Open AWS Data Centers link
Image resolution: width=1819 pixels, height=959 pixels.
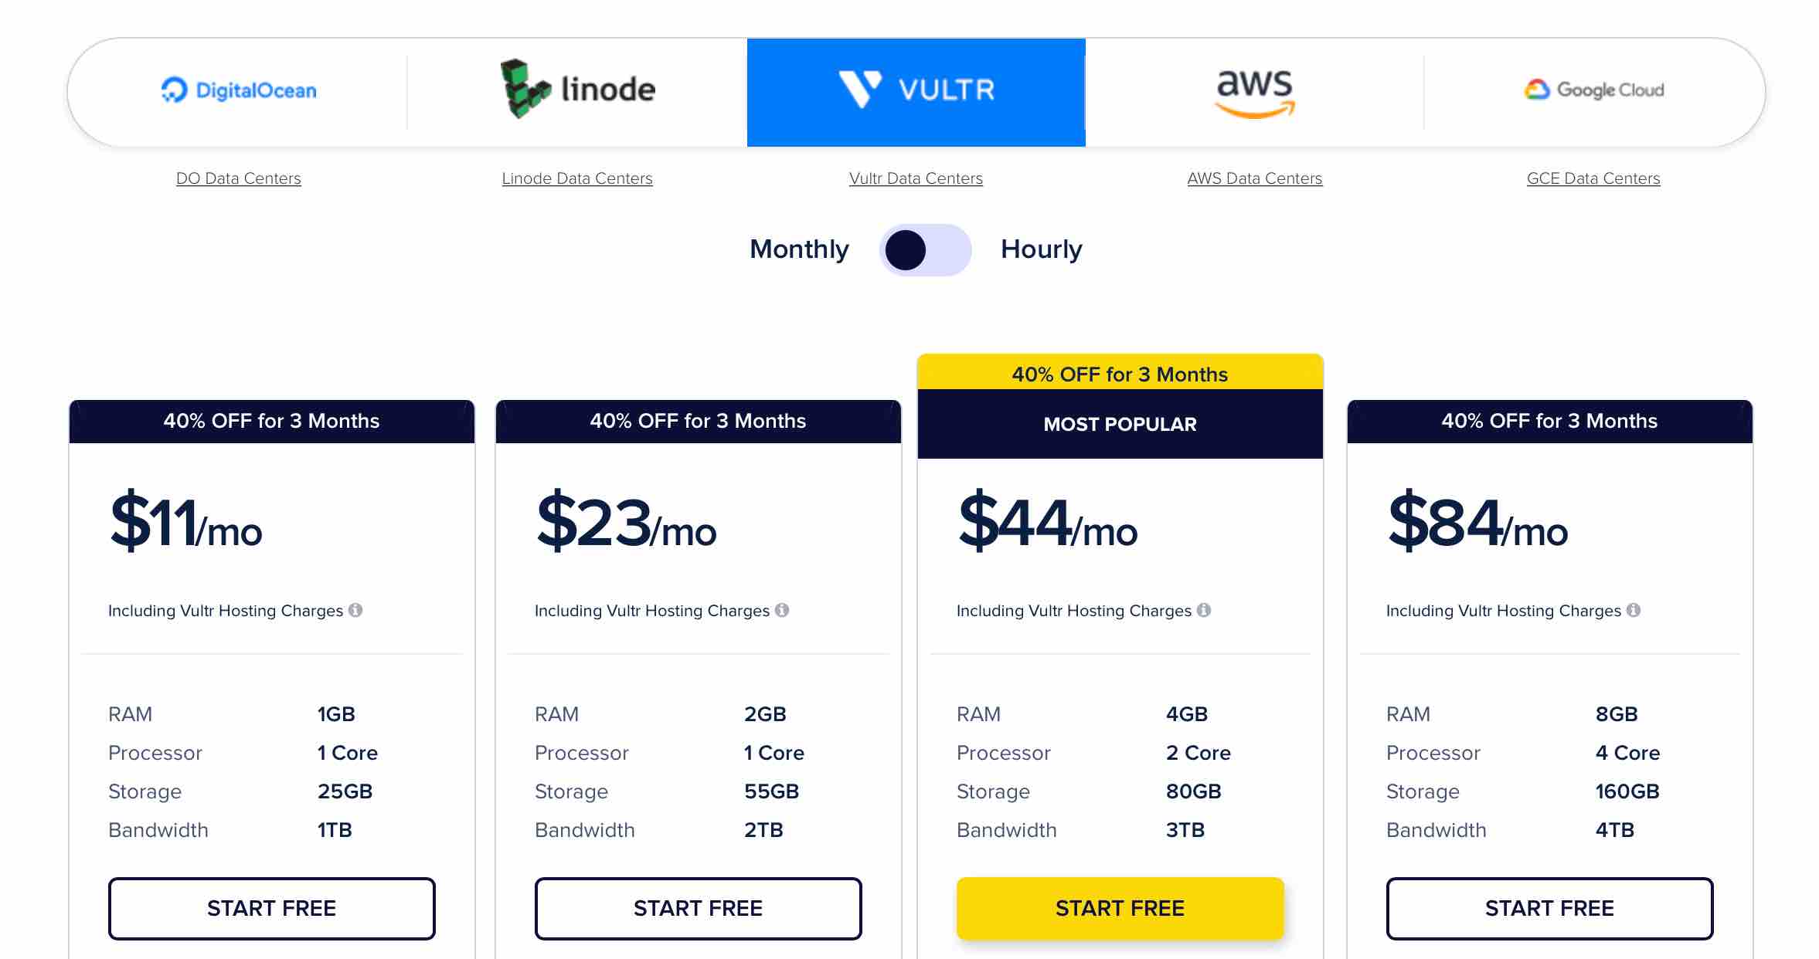click(x=1255, y=178)
